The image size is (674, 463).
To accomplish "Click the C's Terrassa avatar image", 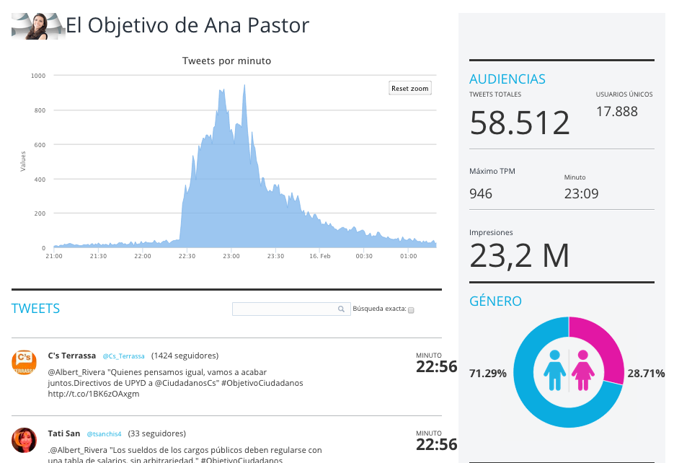I will (24, 363).
